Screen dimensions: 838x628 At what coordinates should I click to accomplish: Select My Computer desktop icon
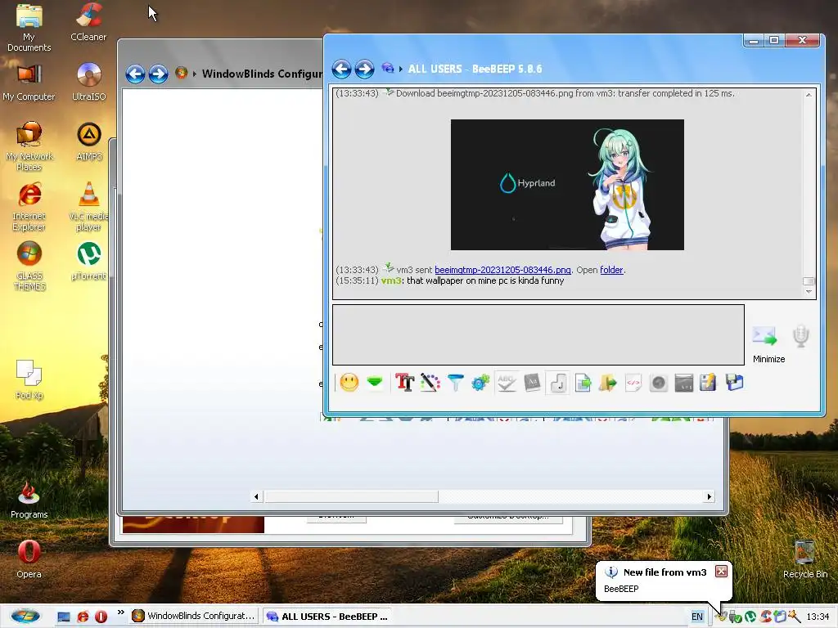coord(29,83)
